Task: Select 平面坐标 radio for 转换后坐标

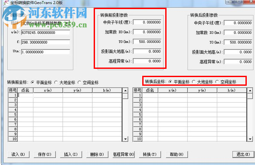Action: [x=170, y=82]
